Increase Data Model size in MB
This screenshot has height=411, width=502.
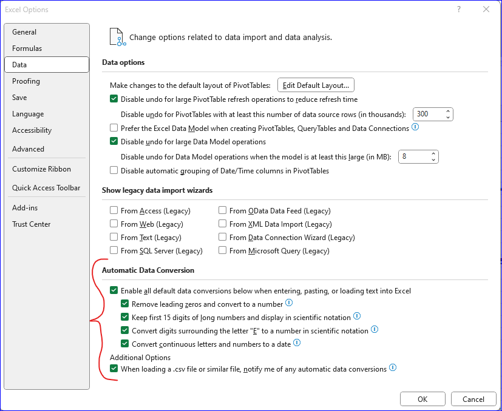433,154
